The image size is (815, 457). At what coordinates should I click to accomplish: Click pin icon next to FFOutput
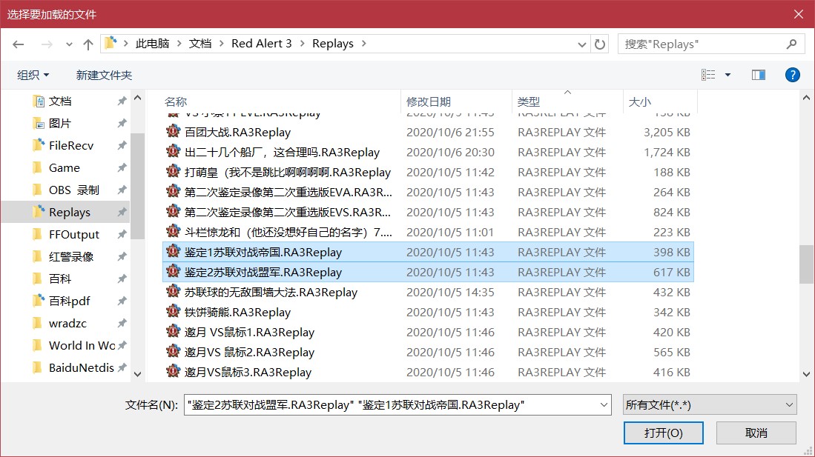pos(122,235)
